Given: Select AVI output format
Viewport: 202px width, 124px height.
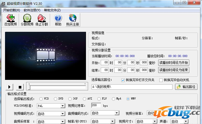Looking at the screenshot, I should 84,99.
